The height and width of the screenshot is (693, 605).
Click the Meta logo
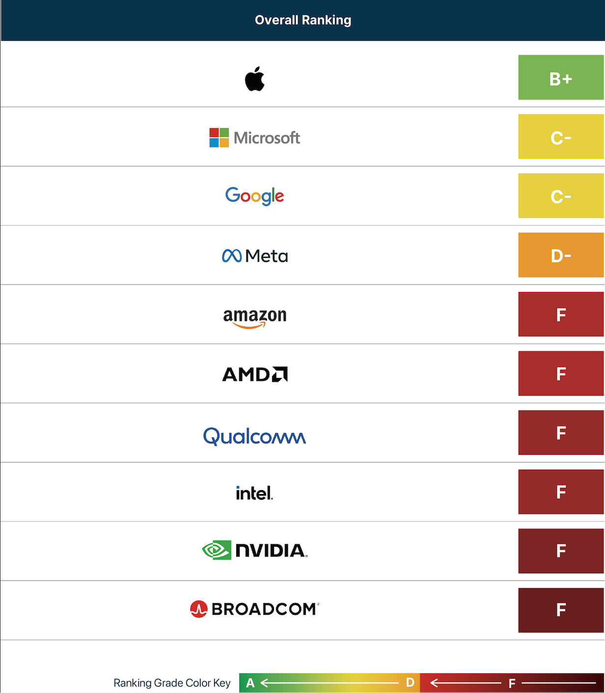[x=254, y=256]
